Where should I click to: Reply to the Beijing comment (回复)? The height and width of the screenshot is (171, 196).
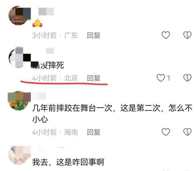[94, 78]
